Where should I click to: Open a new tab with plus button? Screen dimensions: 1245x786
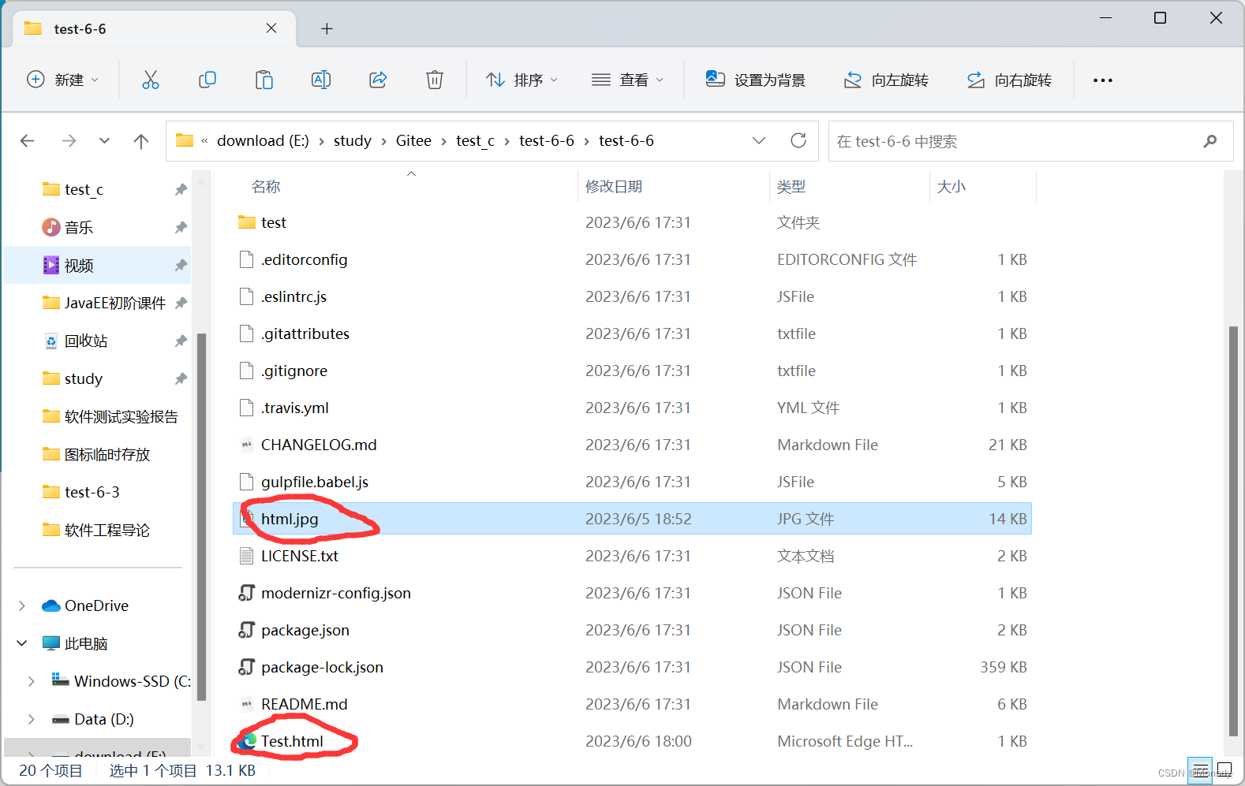click(327, 29)
